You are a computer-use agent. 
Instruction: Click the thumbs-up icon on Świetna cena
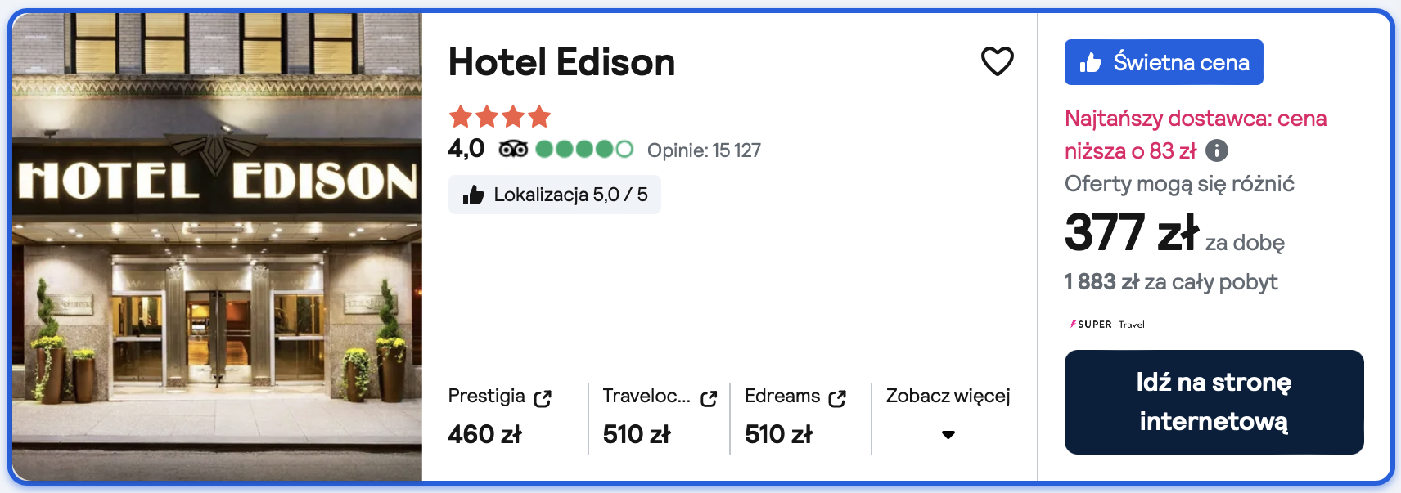(1090, 63)
